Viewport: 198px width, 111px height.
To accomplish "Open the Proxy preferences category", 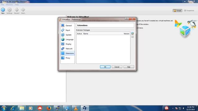I will tap(67, 58).
